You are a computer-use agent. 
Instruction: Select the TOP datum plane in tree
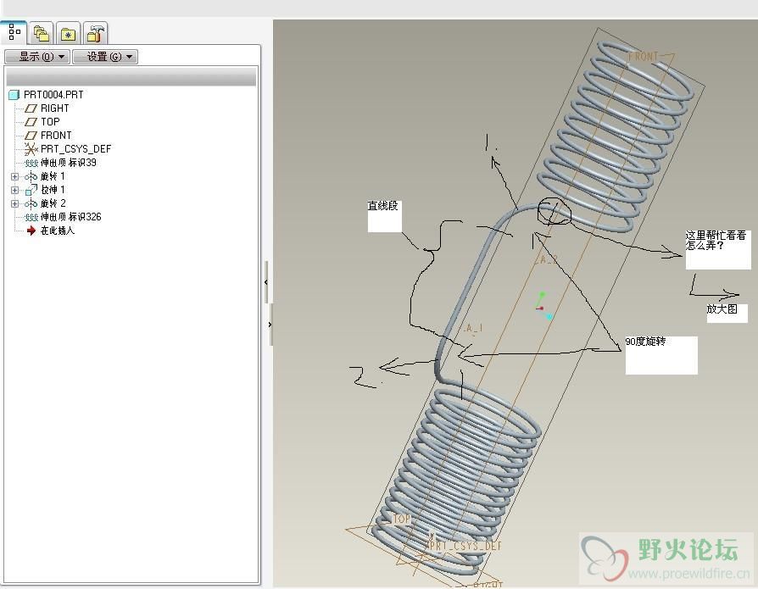42,122
